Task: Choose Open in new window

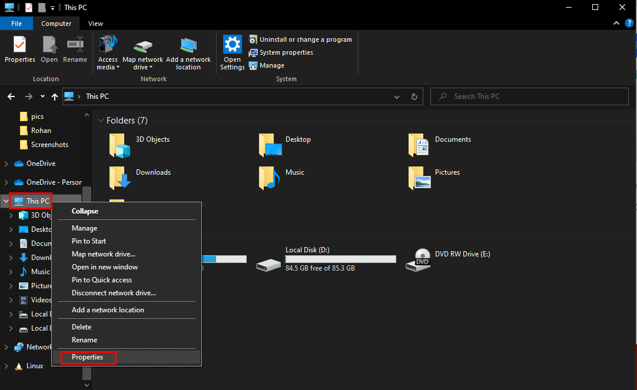Action: tap(127, 267)
